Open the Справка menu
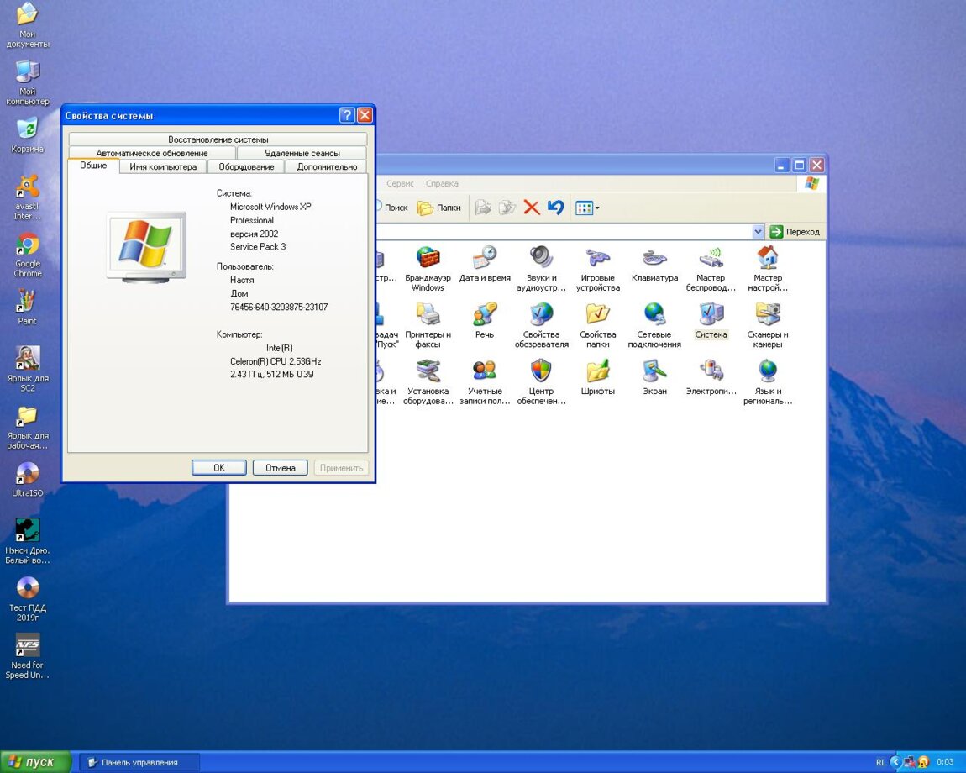This screenshot has width=966, height=773. tap(442, 183)
